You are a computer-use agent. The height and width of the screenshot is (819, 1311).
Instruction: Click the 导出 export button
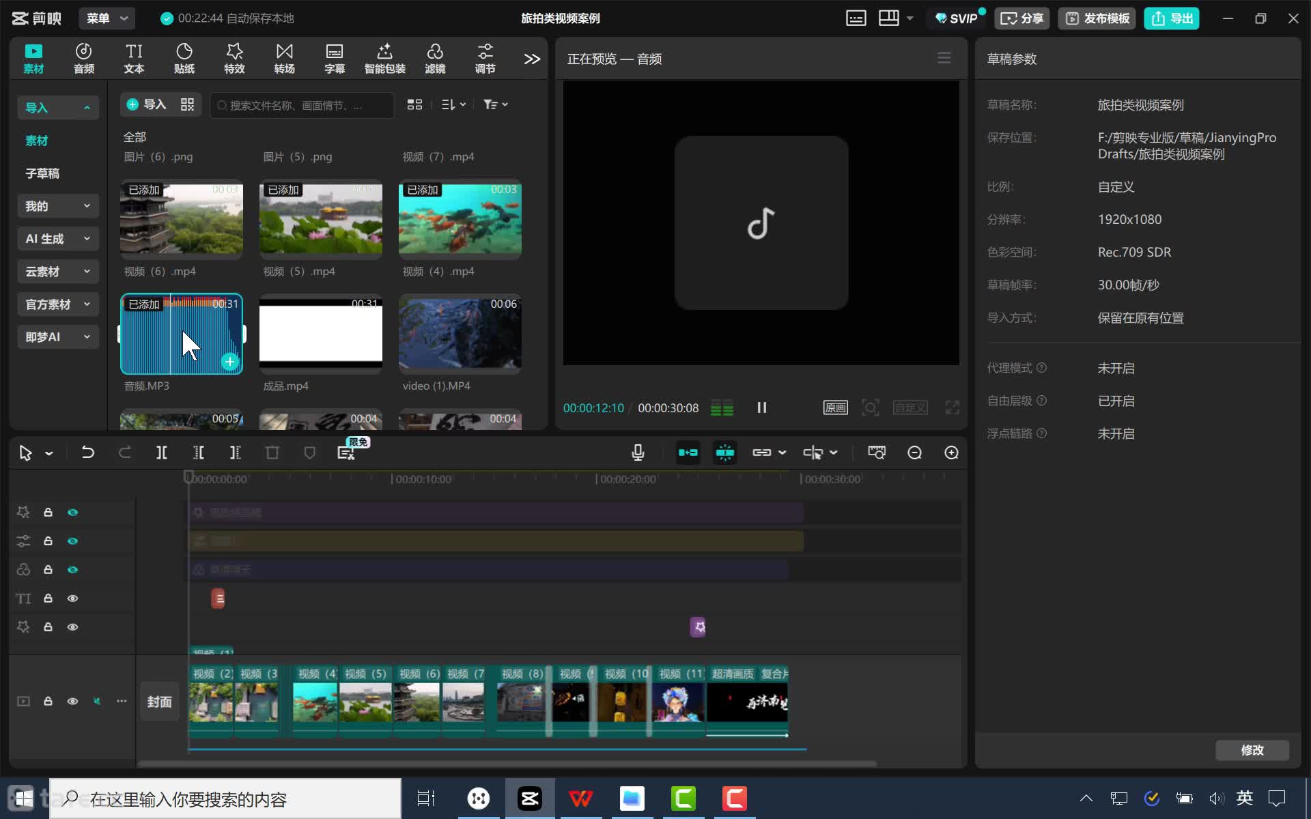pyautogui.click(x=1172, y=18)
